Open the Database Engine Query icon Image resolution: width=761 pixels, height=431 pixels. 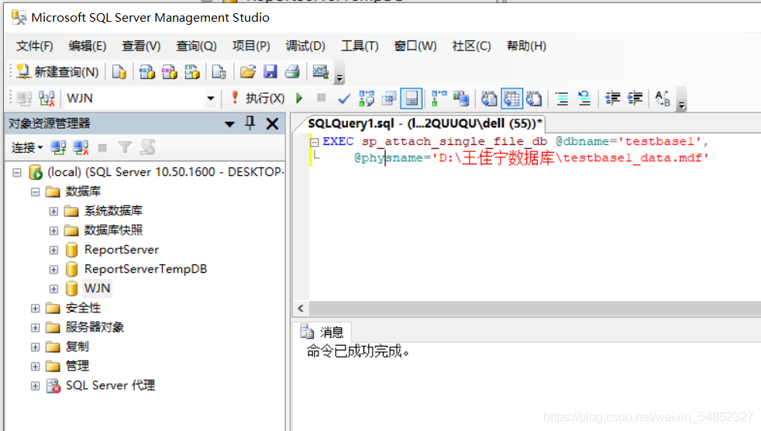coord(119,72)
